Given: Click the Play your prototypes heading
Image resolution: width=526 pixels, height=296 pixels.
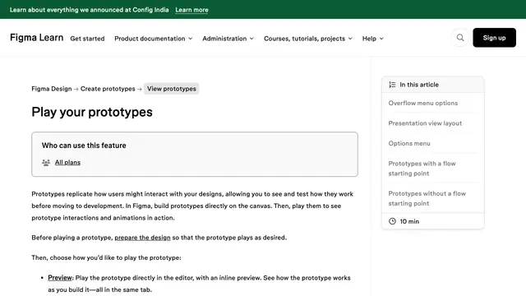Looking at the screenshot, I should tap(92, 112).
